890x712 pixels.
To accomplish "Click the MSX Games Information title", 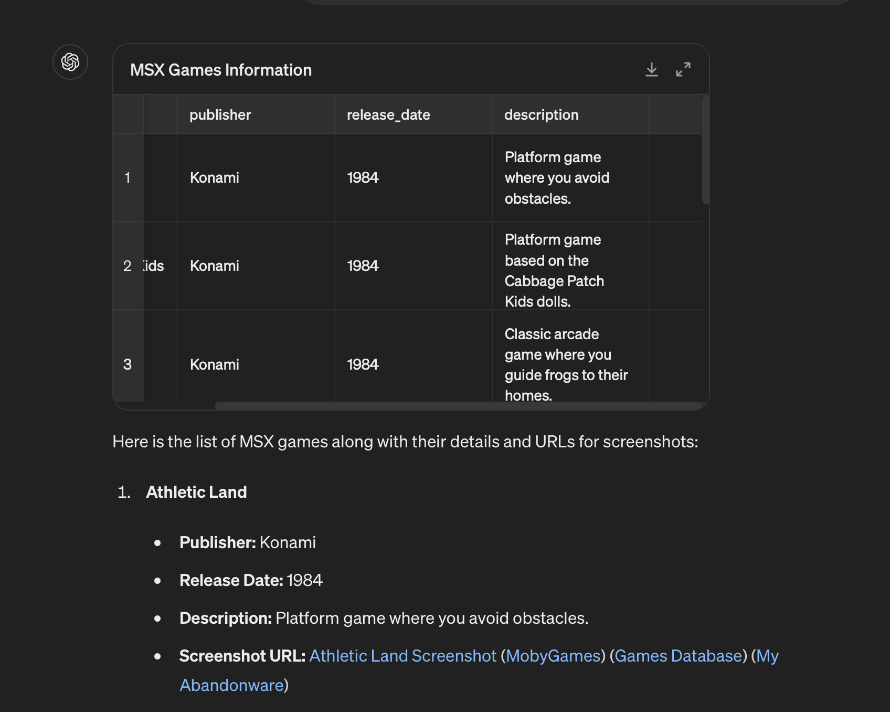I will pyautogui.click(x=221, y=70).
